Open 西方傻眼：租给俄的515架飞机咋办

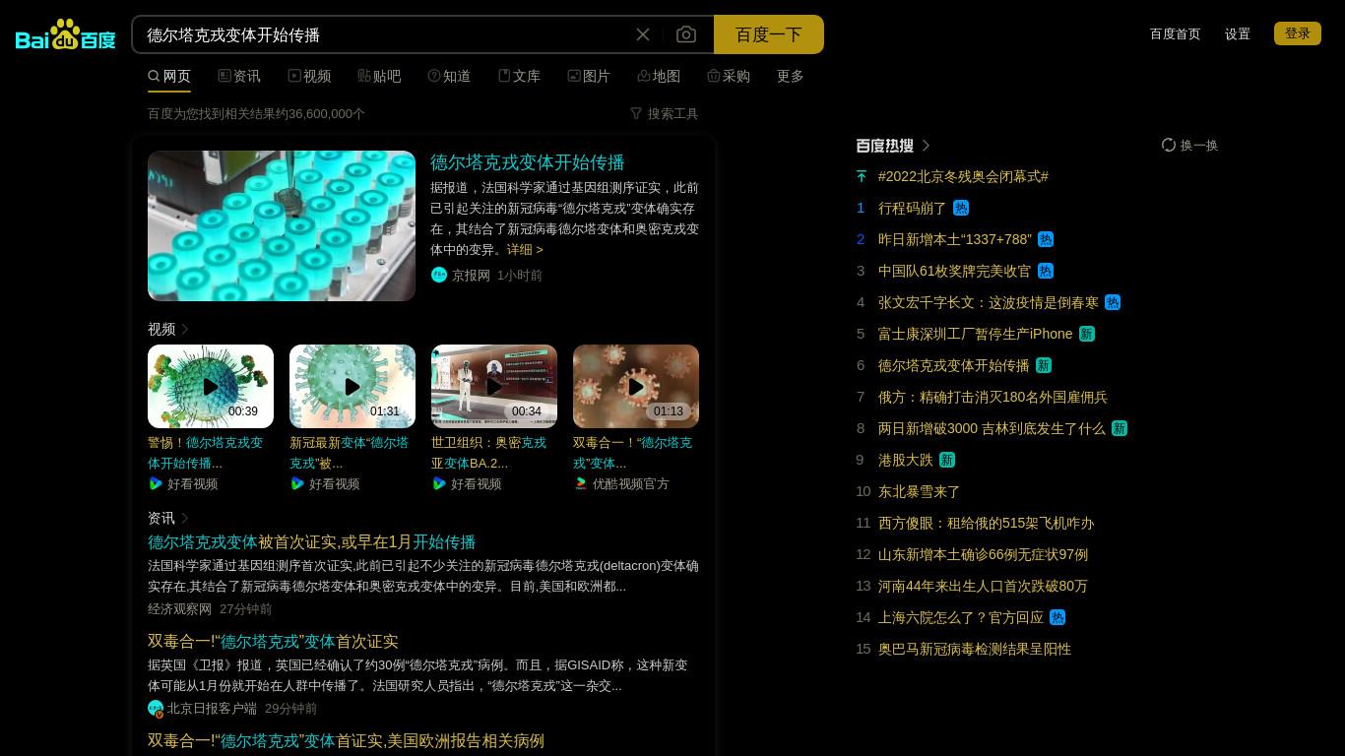point(986,523)
